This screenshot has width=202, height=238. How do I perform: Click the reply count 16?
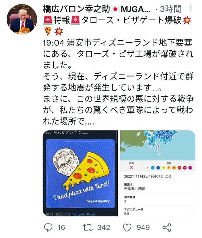(61, 228)
